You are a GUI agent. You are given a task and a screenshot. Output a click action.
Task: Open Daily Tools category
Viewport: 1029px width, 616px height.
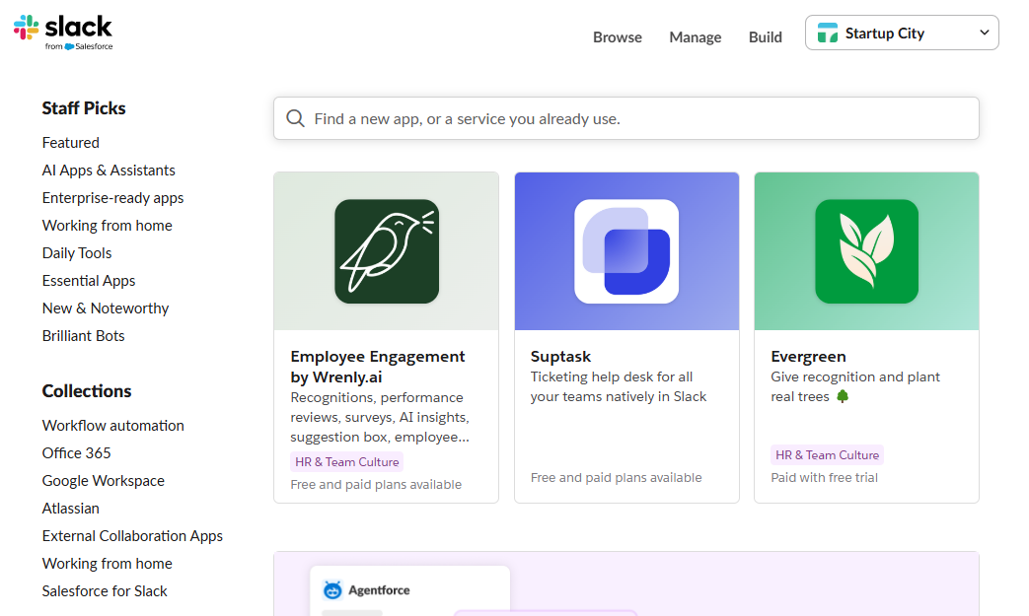[x=77, y=253]
